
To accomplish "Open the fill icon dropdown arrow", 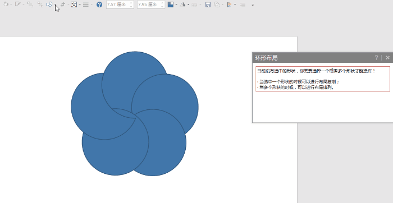I will click(x=11, y=4).
